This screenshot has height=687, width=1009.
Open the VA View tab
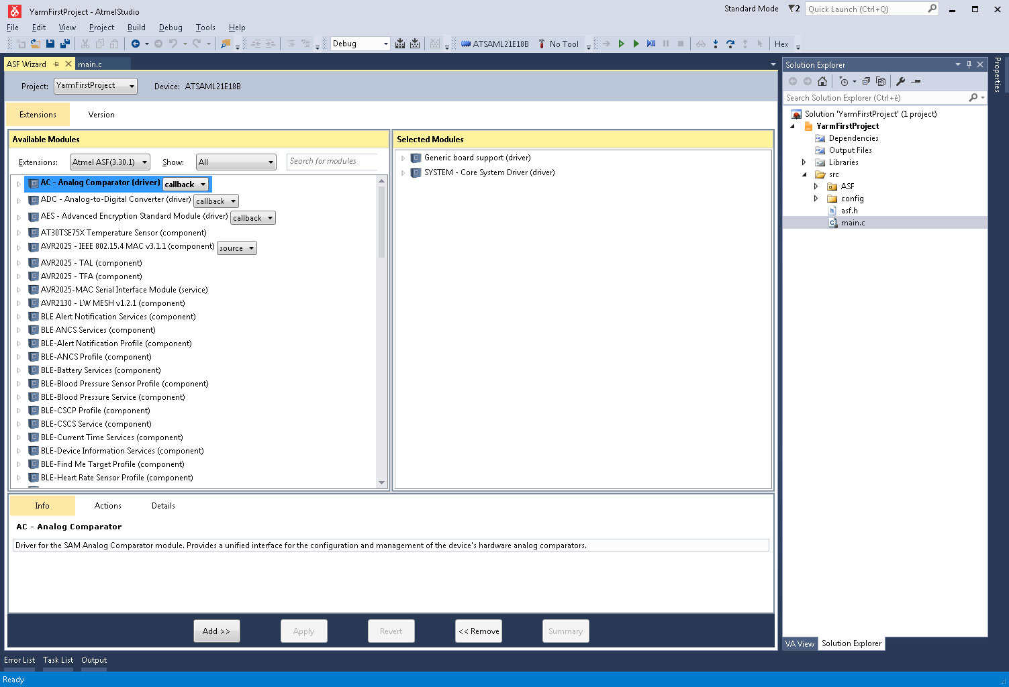[x=800, y=643]
